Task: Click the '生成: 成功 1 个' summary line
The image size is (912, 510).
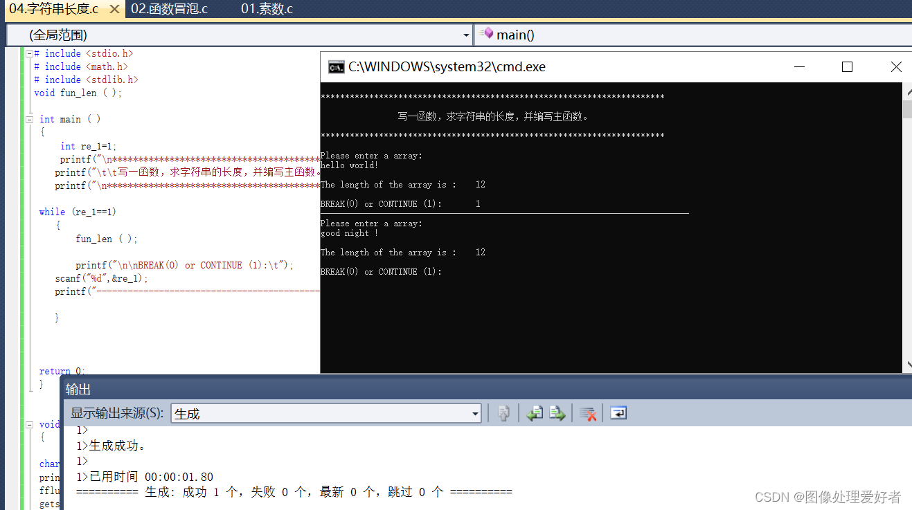Action: (x=294, y=492)
